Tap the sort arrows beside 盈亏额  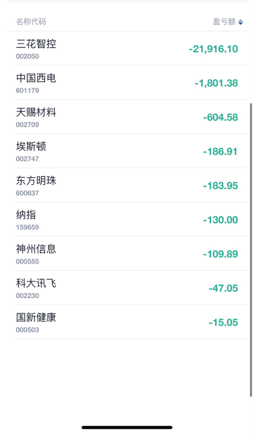click(x=240, y=22)
